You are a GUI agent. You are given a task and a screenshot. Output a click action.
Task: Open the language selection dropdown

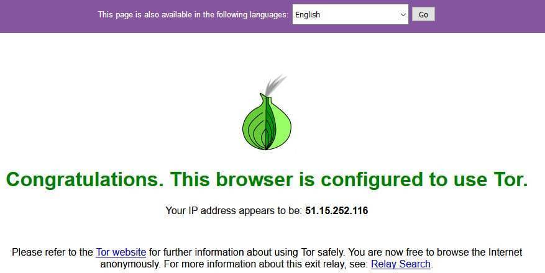350,14
